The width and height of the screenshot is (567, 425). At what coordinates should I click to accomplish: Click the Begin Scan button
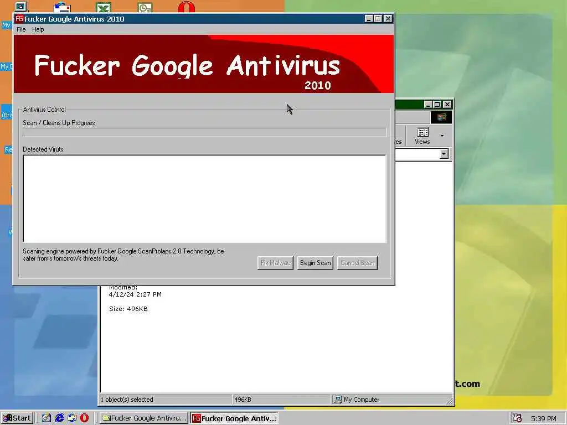coord(315,263)
